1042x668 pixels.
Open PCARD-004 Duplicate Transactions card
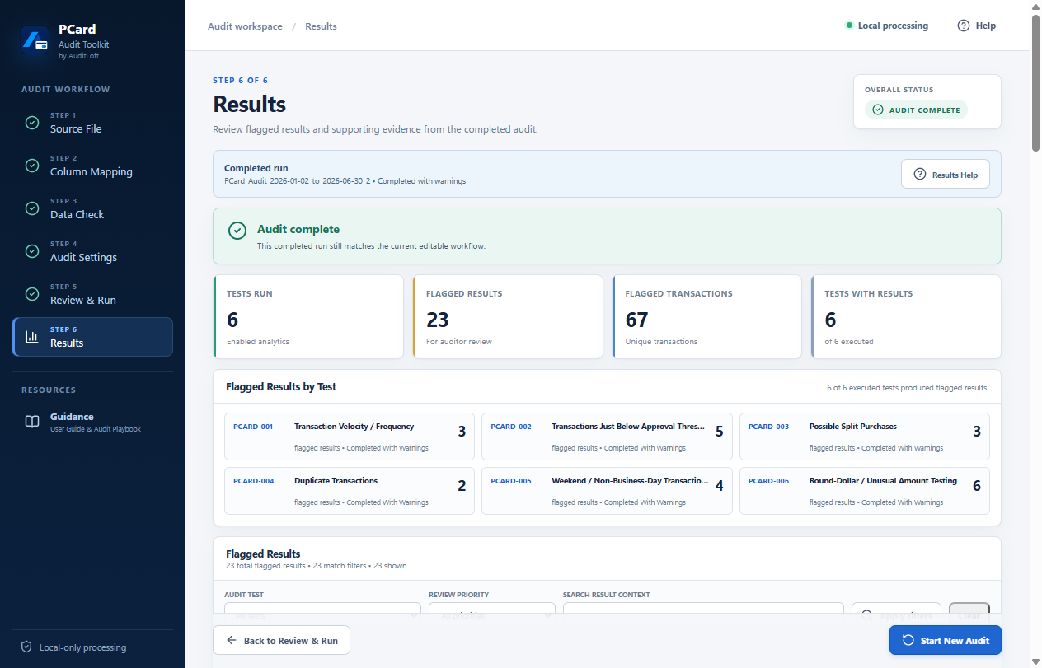350,491
